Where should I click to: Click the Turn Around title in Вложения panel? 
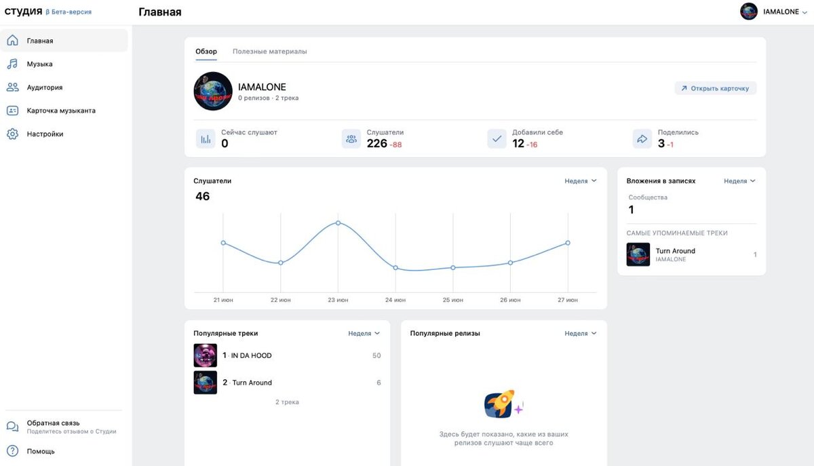pos(676,251)
